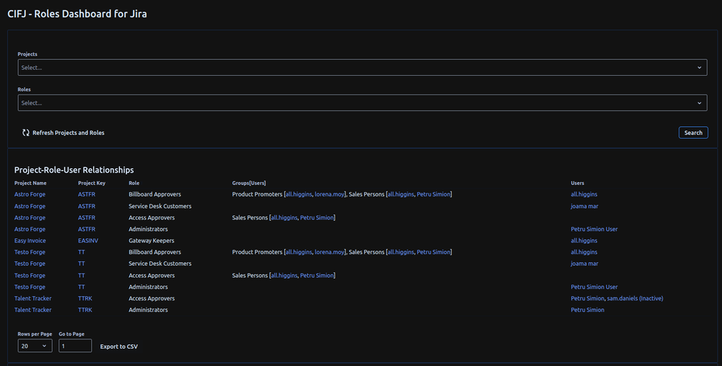Click the Search button

(693, 132)
